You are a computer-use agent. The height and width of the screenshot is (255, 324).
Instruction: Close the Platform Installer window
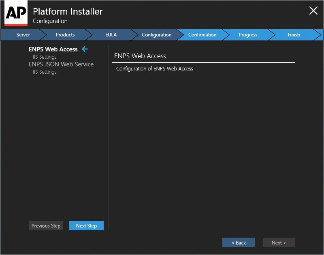313,11
